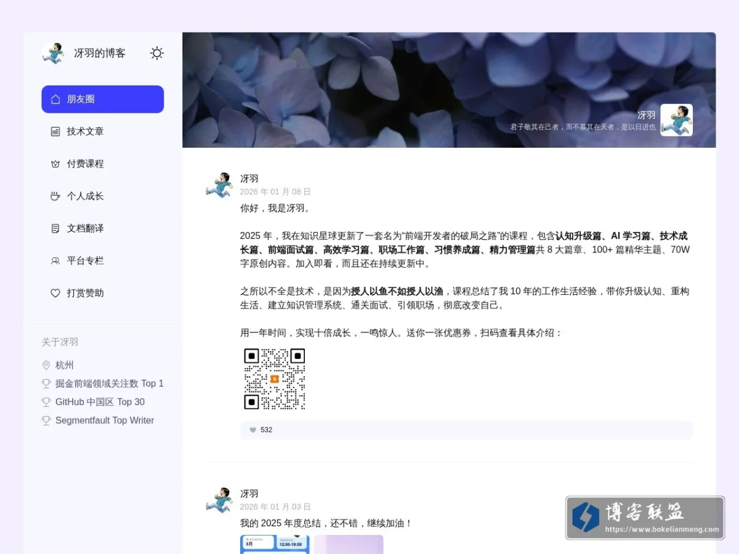Click the crown icon beside 付费课程
The width and height of the screenshot is (739, 554).
[55, 164]
